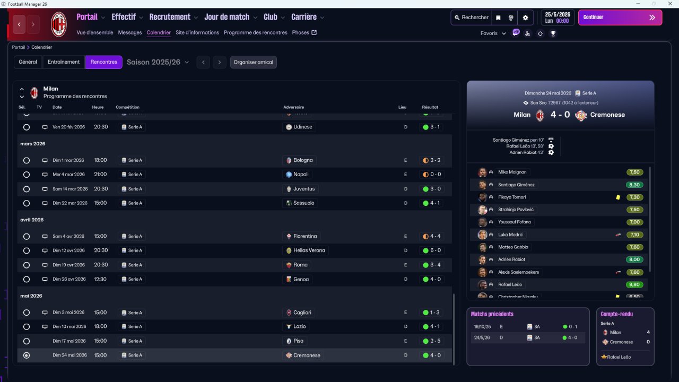The height and width of the screenshot is (382, 679).
Task: Click the Milan crest in match summary header
Action: point(540,115)
